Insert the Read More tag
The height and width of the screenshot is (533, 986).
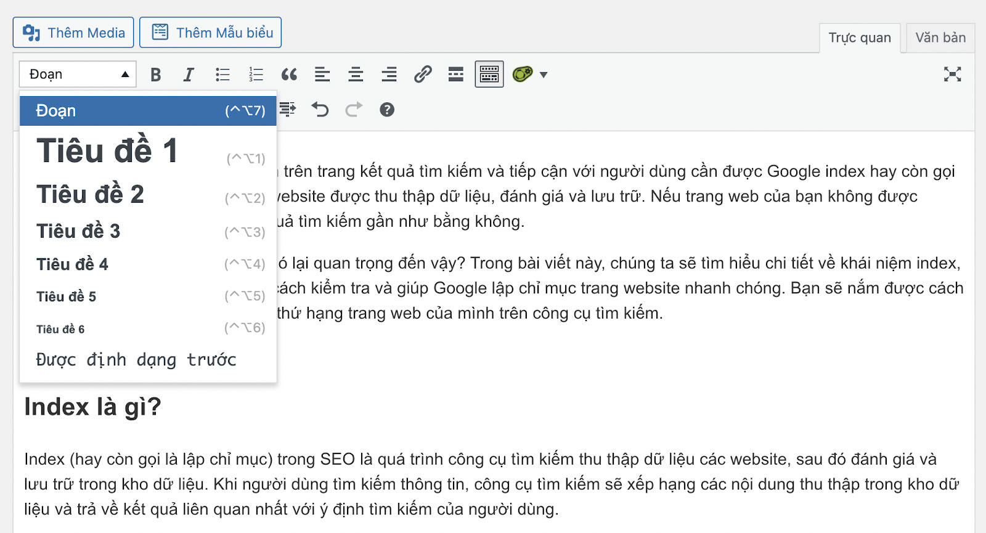coord(456,75)
